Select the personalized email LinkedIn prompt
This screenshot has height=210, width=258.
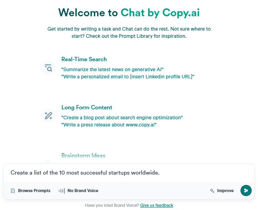tap(128, 77)
